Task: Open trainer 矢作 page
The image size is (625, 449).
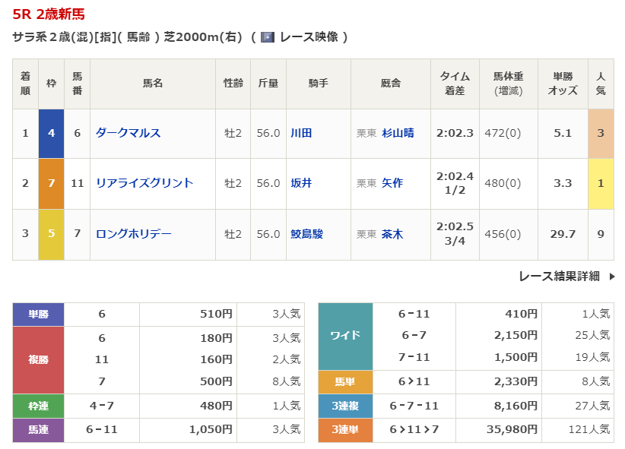Action: pos(392,183)
